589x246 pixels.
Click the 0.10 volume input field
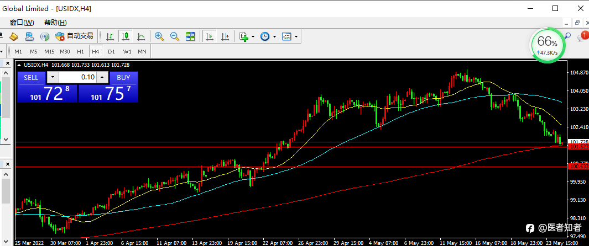(78, 78)
